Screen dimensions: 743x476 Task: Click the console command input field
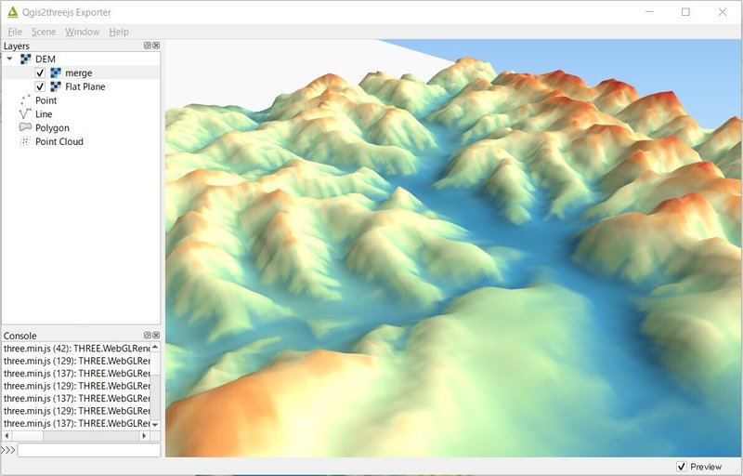pos(89,450)
